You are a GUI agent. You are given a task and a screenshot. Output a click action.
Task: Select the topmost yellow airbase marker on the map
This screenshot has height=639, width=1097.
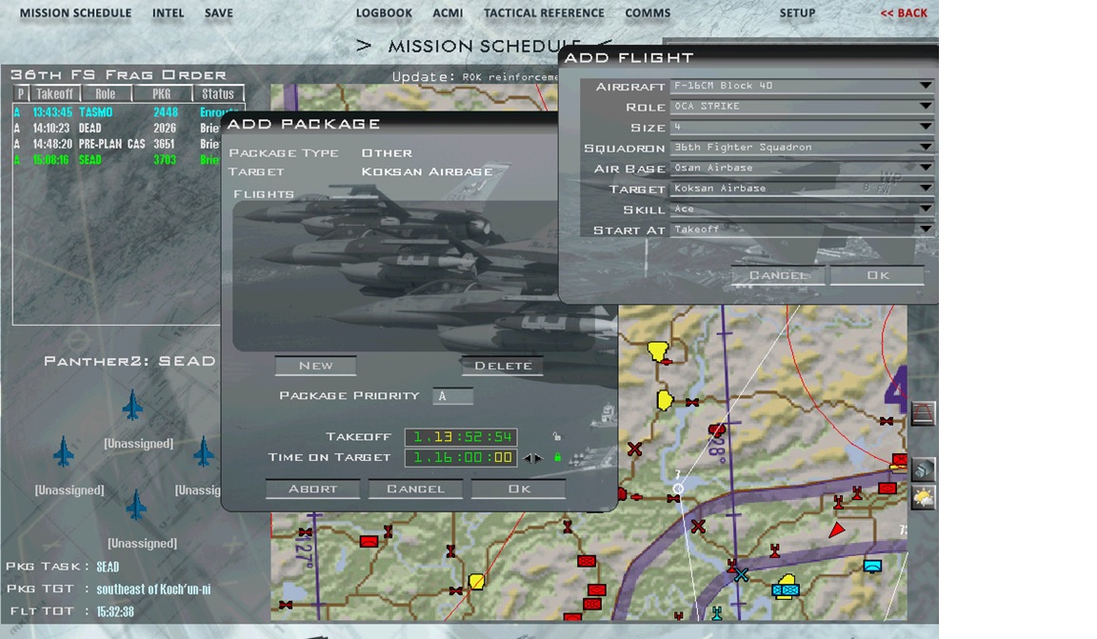pyautogui.click(x=657, y=350)
